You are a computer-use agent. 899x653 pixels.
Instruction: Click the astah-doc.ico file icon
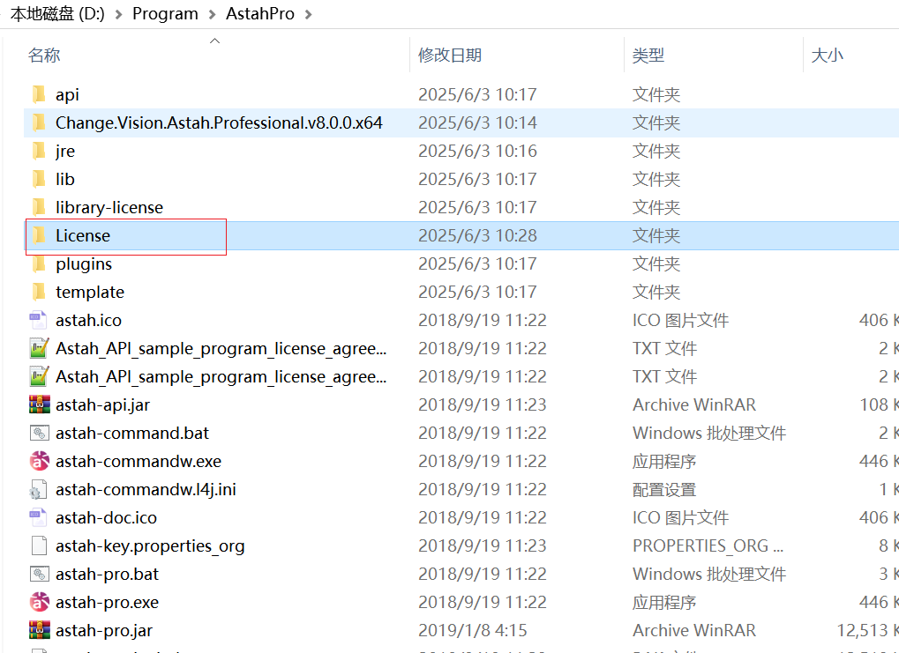pos(39,517)
